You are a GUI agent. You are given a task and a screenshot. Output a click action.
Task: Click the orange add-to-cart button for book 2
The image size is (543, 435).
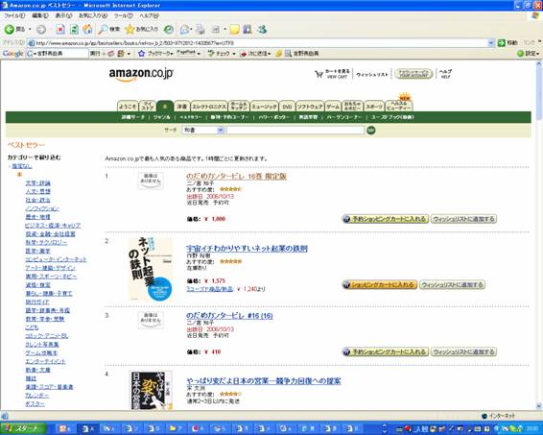(380, 285)
